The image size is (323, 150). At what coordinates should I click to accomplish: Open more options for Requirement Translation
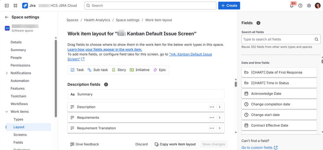pos(212,128)
